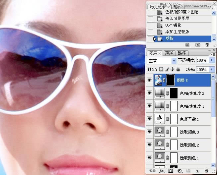
Task: Hide the 选取颜色 3 layer
Action: pyautogui.click(x=149, y=132)
